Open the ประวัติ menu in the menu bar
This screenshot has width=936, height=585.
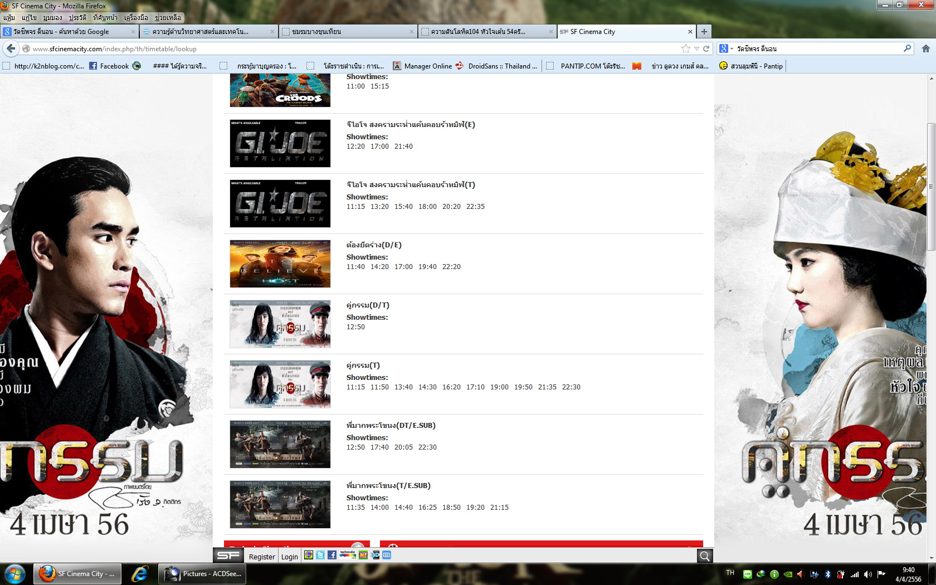pyautogui.click(x=77, y=18)
